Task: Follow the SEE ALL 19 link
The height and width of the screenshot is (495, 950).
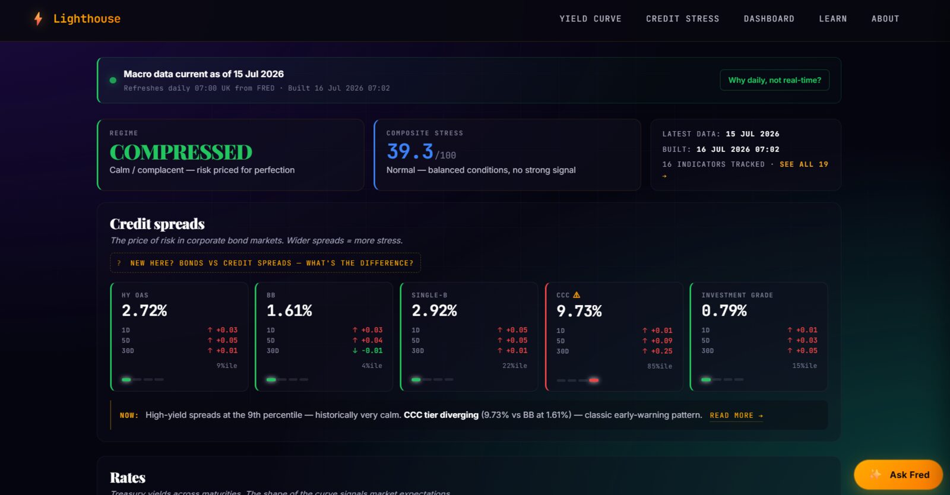Action: point(804,164)
